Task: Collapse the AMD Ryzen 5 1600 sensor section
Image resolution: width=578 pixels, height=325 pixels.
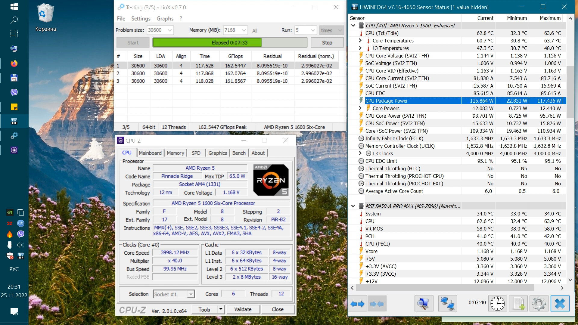Action: click(x=353, y=26)
